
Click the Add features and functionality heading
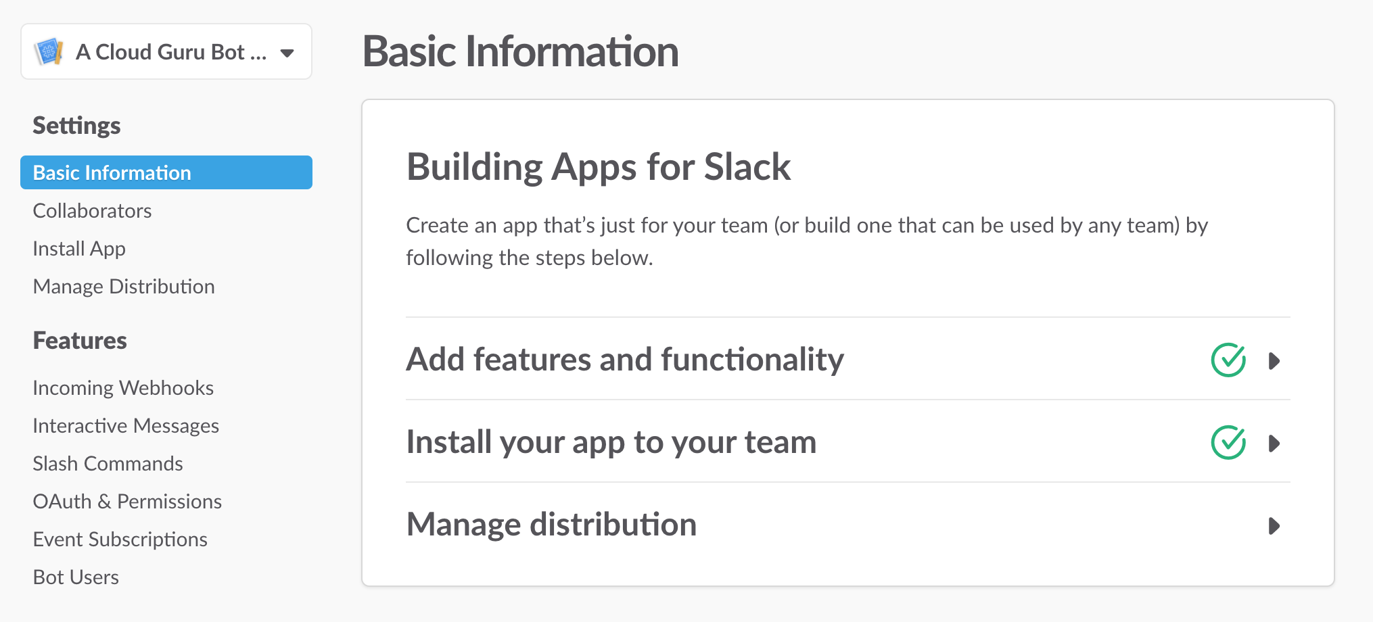click(x=625, y=359)
